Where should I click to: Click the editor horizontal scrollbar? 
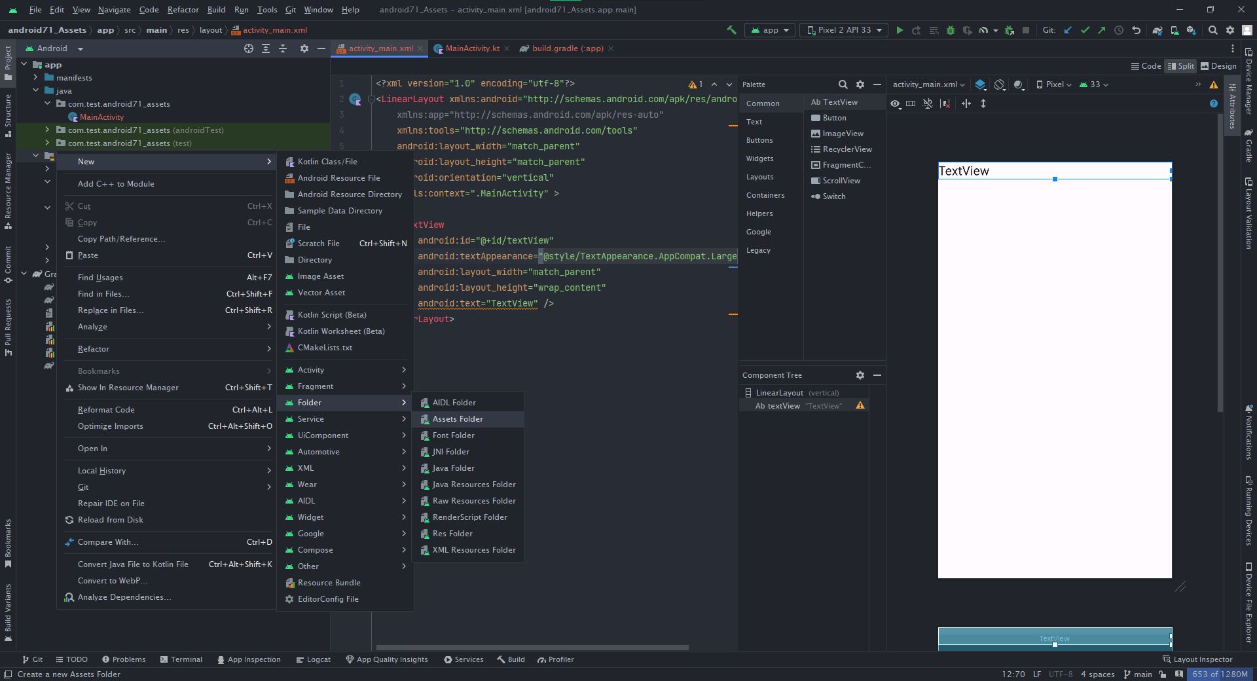[532, 648]
